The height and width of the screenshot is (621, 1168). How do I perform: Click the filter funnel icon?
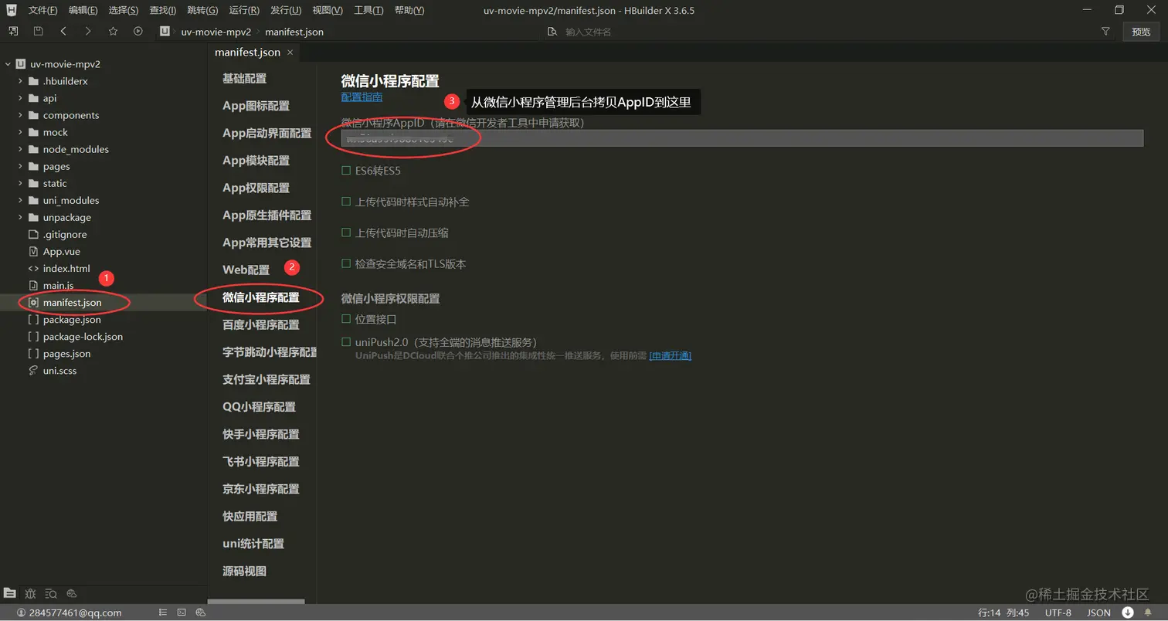1105,32
